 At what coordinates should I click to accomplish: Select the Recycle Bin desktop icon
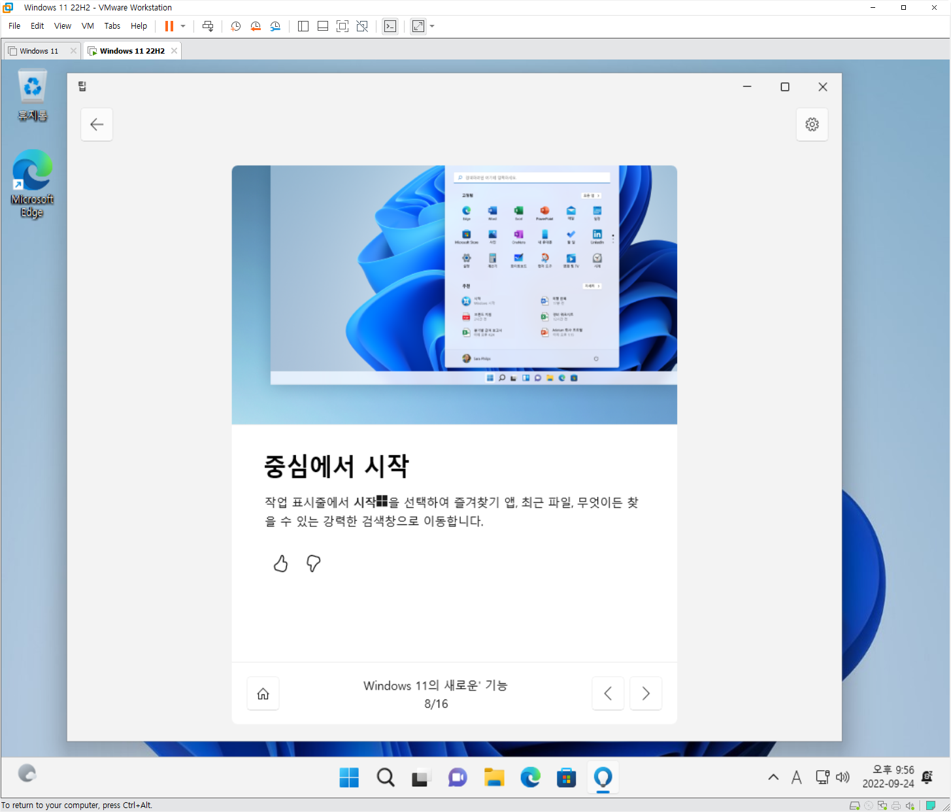click(32, 96)
